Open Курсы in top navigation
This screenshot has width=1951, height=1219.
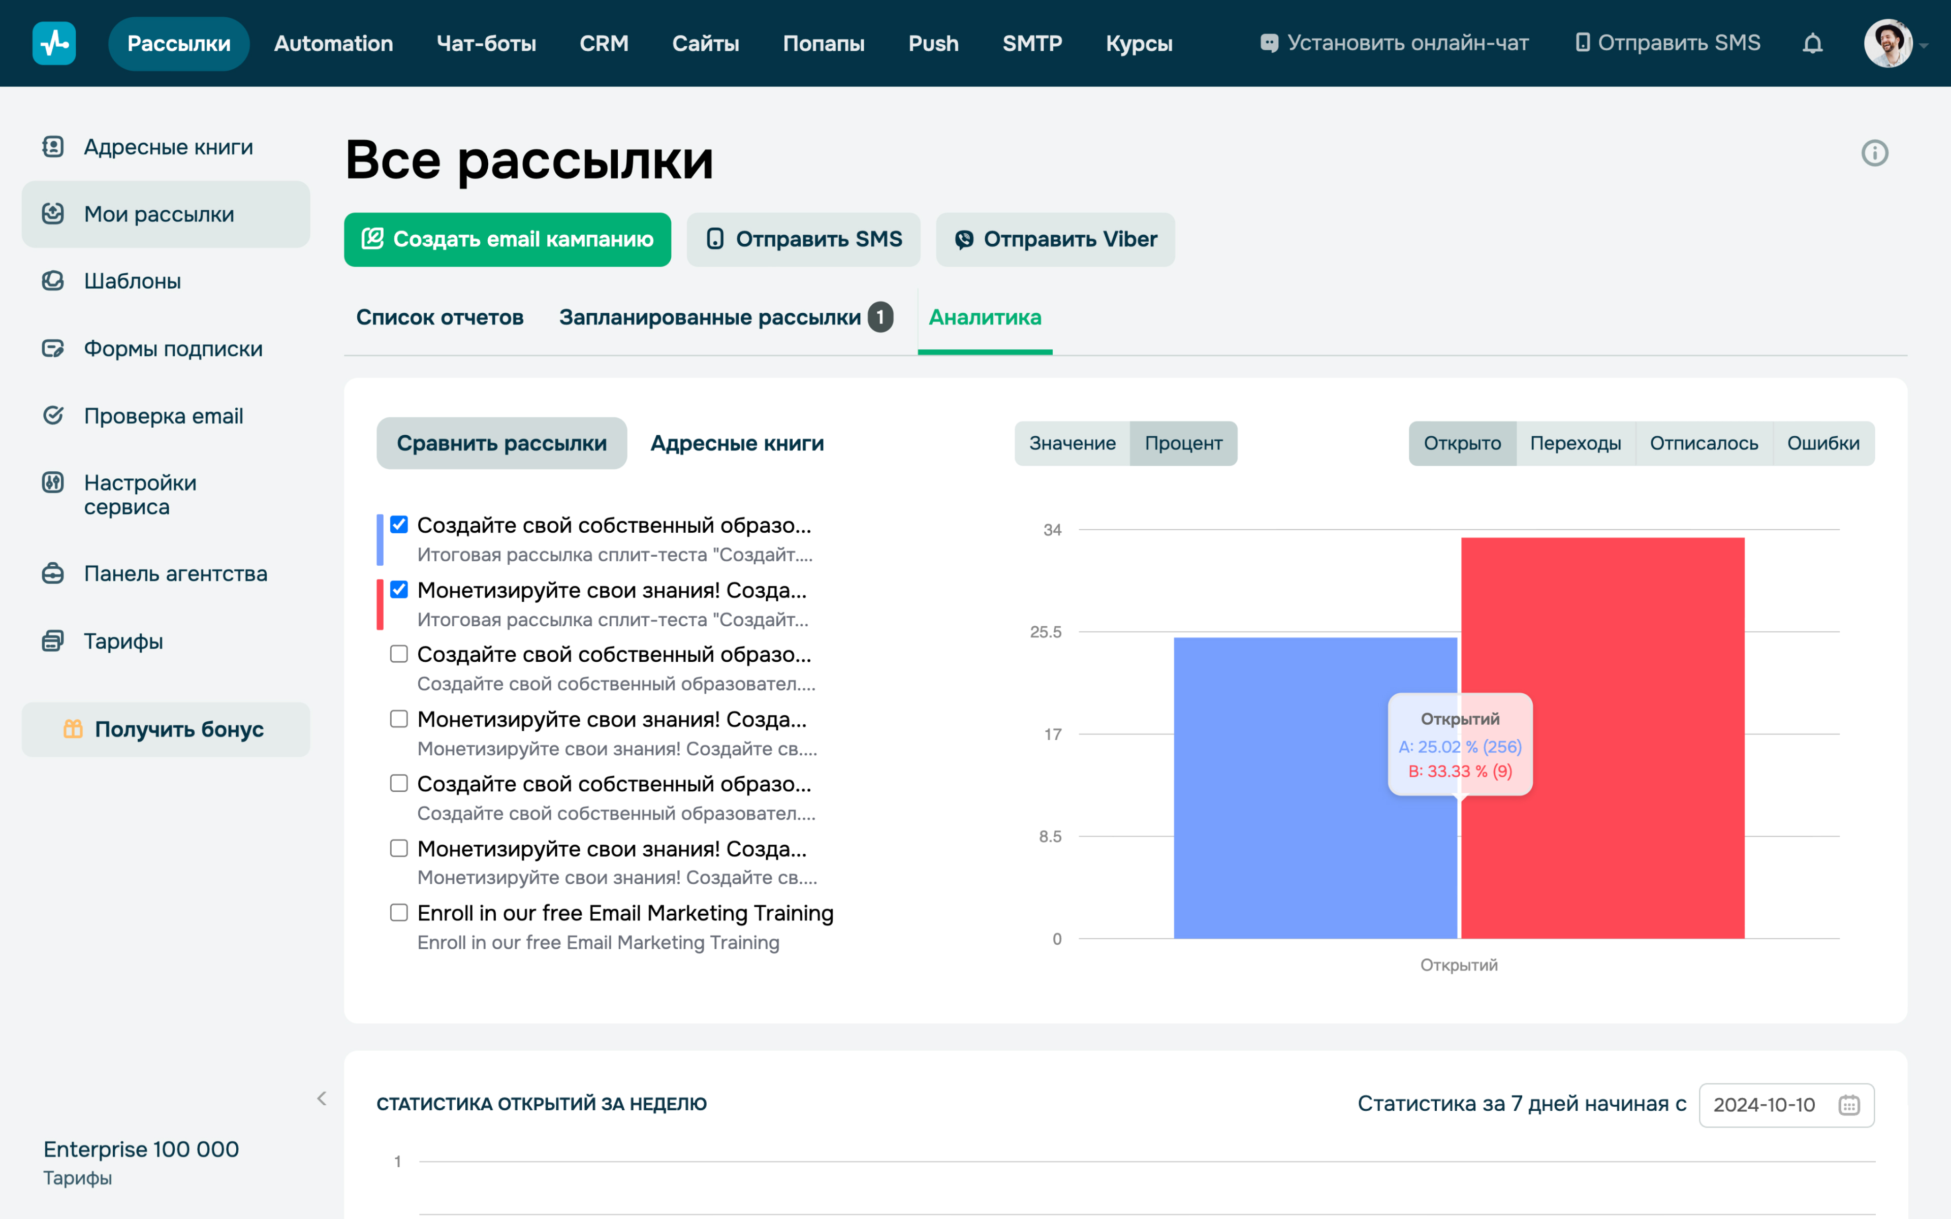[x=1139, y=44]
